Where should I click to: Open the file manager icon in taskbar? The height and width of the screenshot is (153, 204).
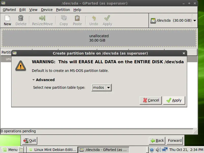[x=21, y=150]
